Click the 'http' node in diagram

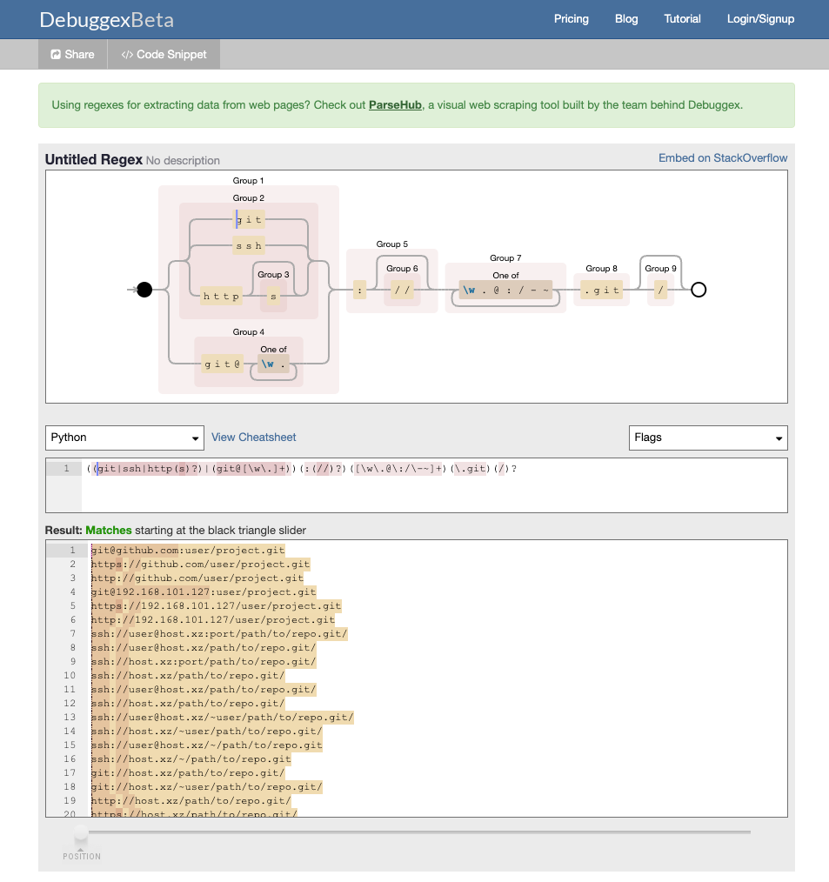[x=221, y=297]
